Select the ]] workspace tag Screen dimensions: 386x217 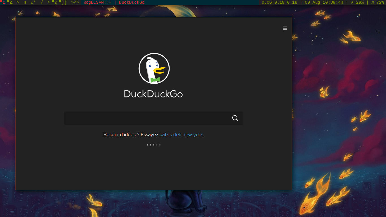point(64,3)
